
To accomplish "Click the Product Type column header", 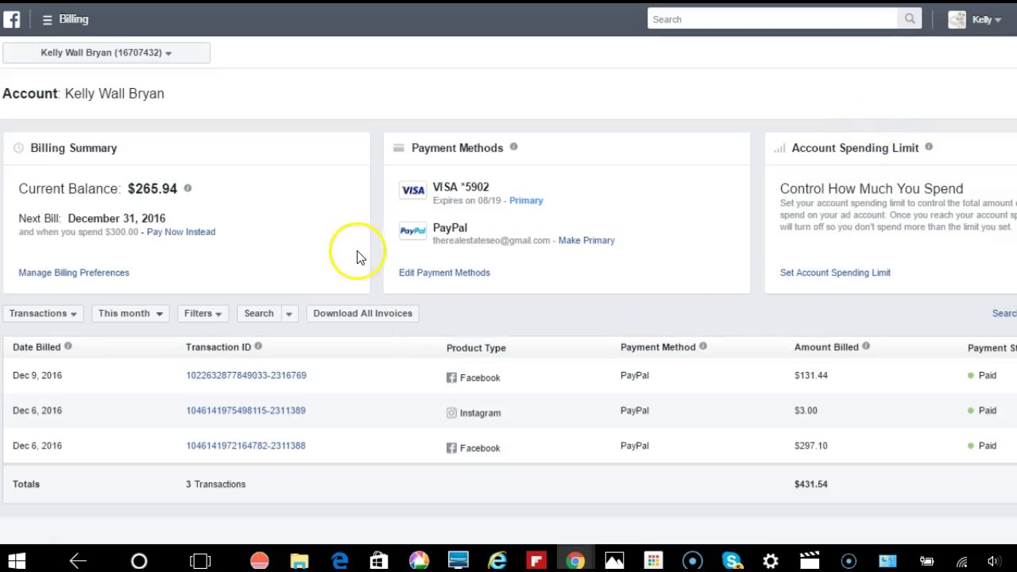I will [x=476, y=347].
